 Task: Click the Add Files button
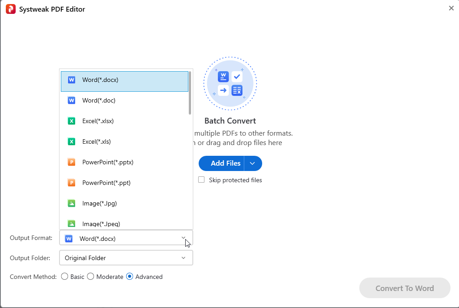coord(221,163)
